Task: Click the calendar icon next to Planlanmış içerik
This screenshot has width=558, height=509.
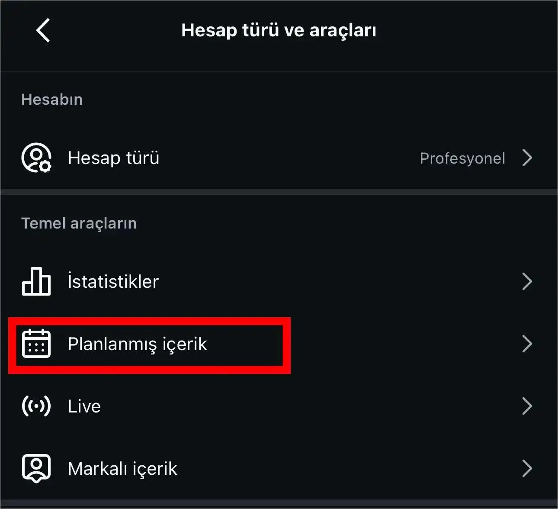Action: coord(37,344)
